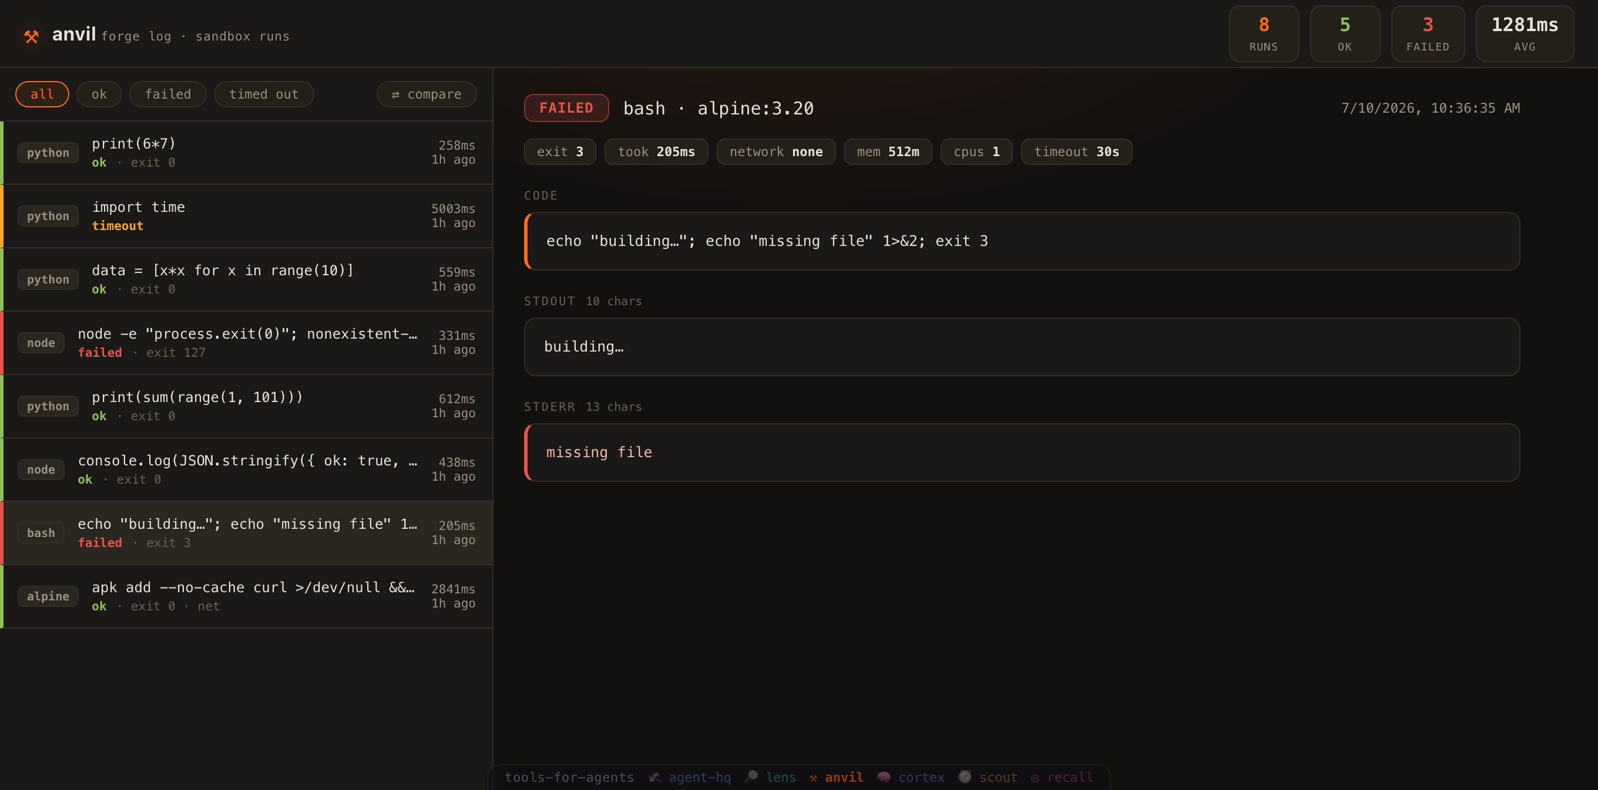The height and width of the screenshot is (790, 1598).
Task: Click the node tag on console.log row
Action: [41, 470]
